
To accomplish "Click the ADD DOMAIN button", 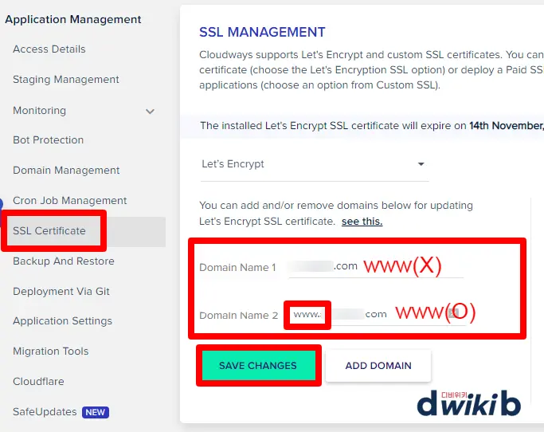I will [378, 366].
